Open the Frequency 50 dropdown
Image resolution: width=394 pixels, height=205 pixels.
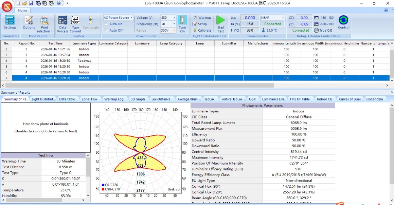[174, 24]
